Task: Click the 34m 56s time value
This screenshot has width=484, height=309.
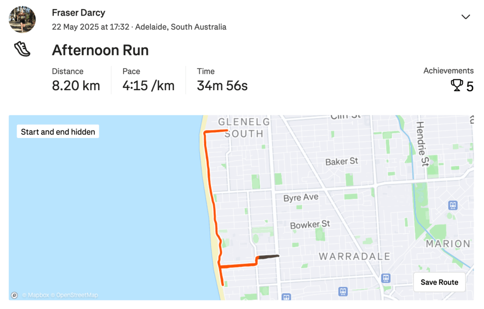Action: click(222, 86)
